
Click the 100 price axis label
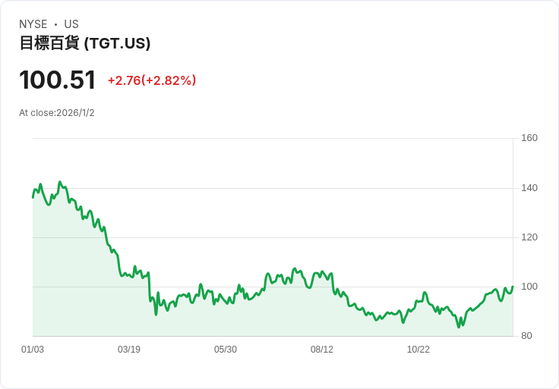pos(529,287)
